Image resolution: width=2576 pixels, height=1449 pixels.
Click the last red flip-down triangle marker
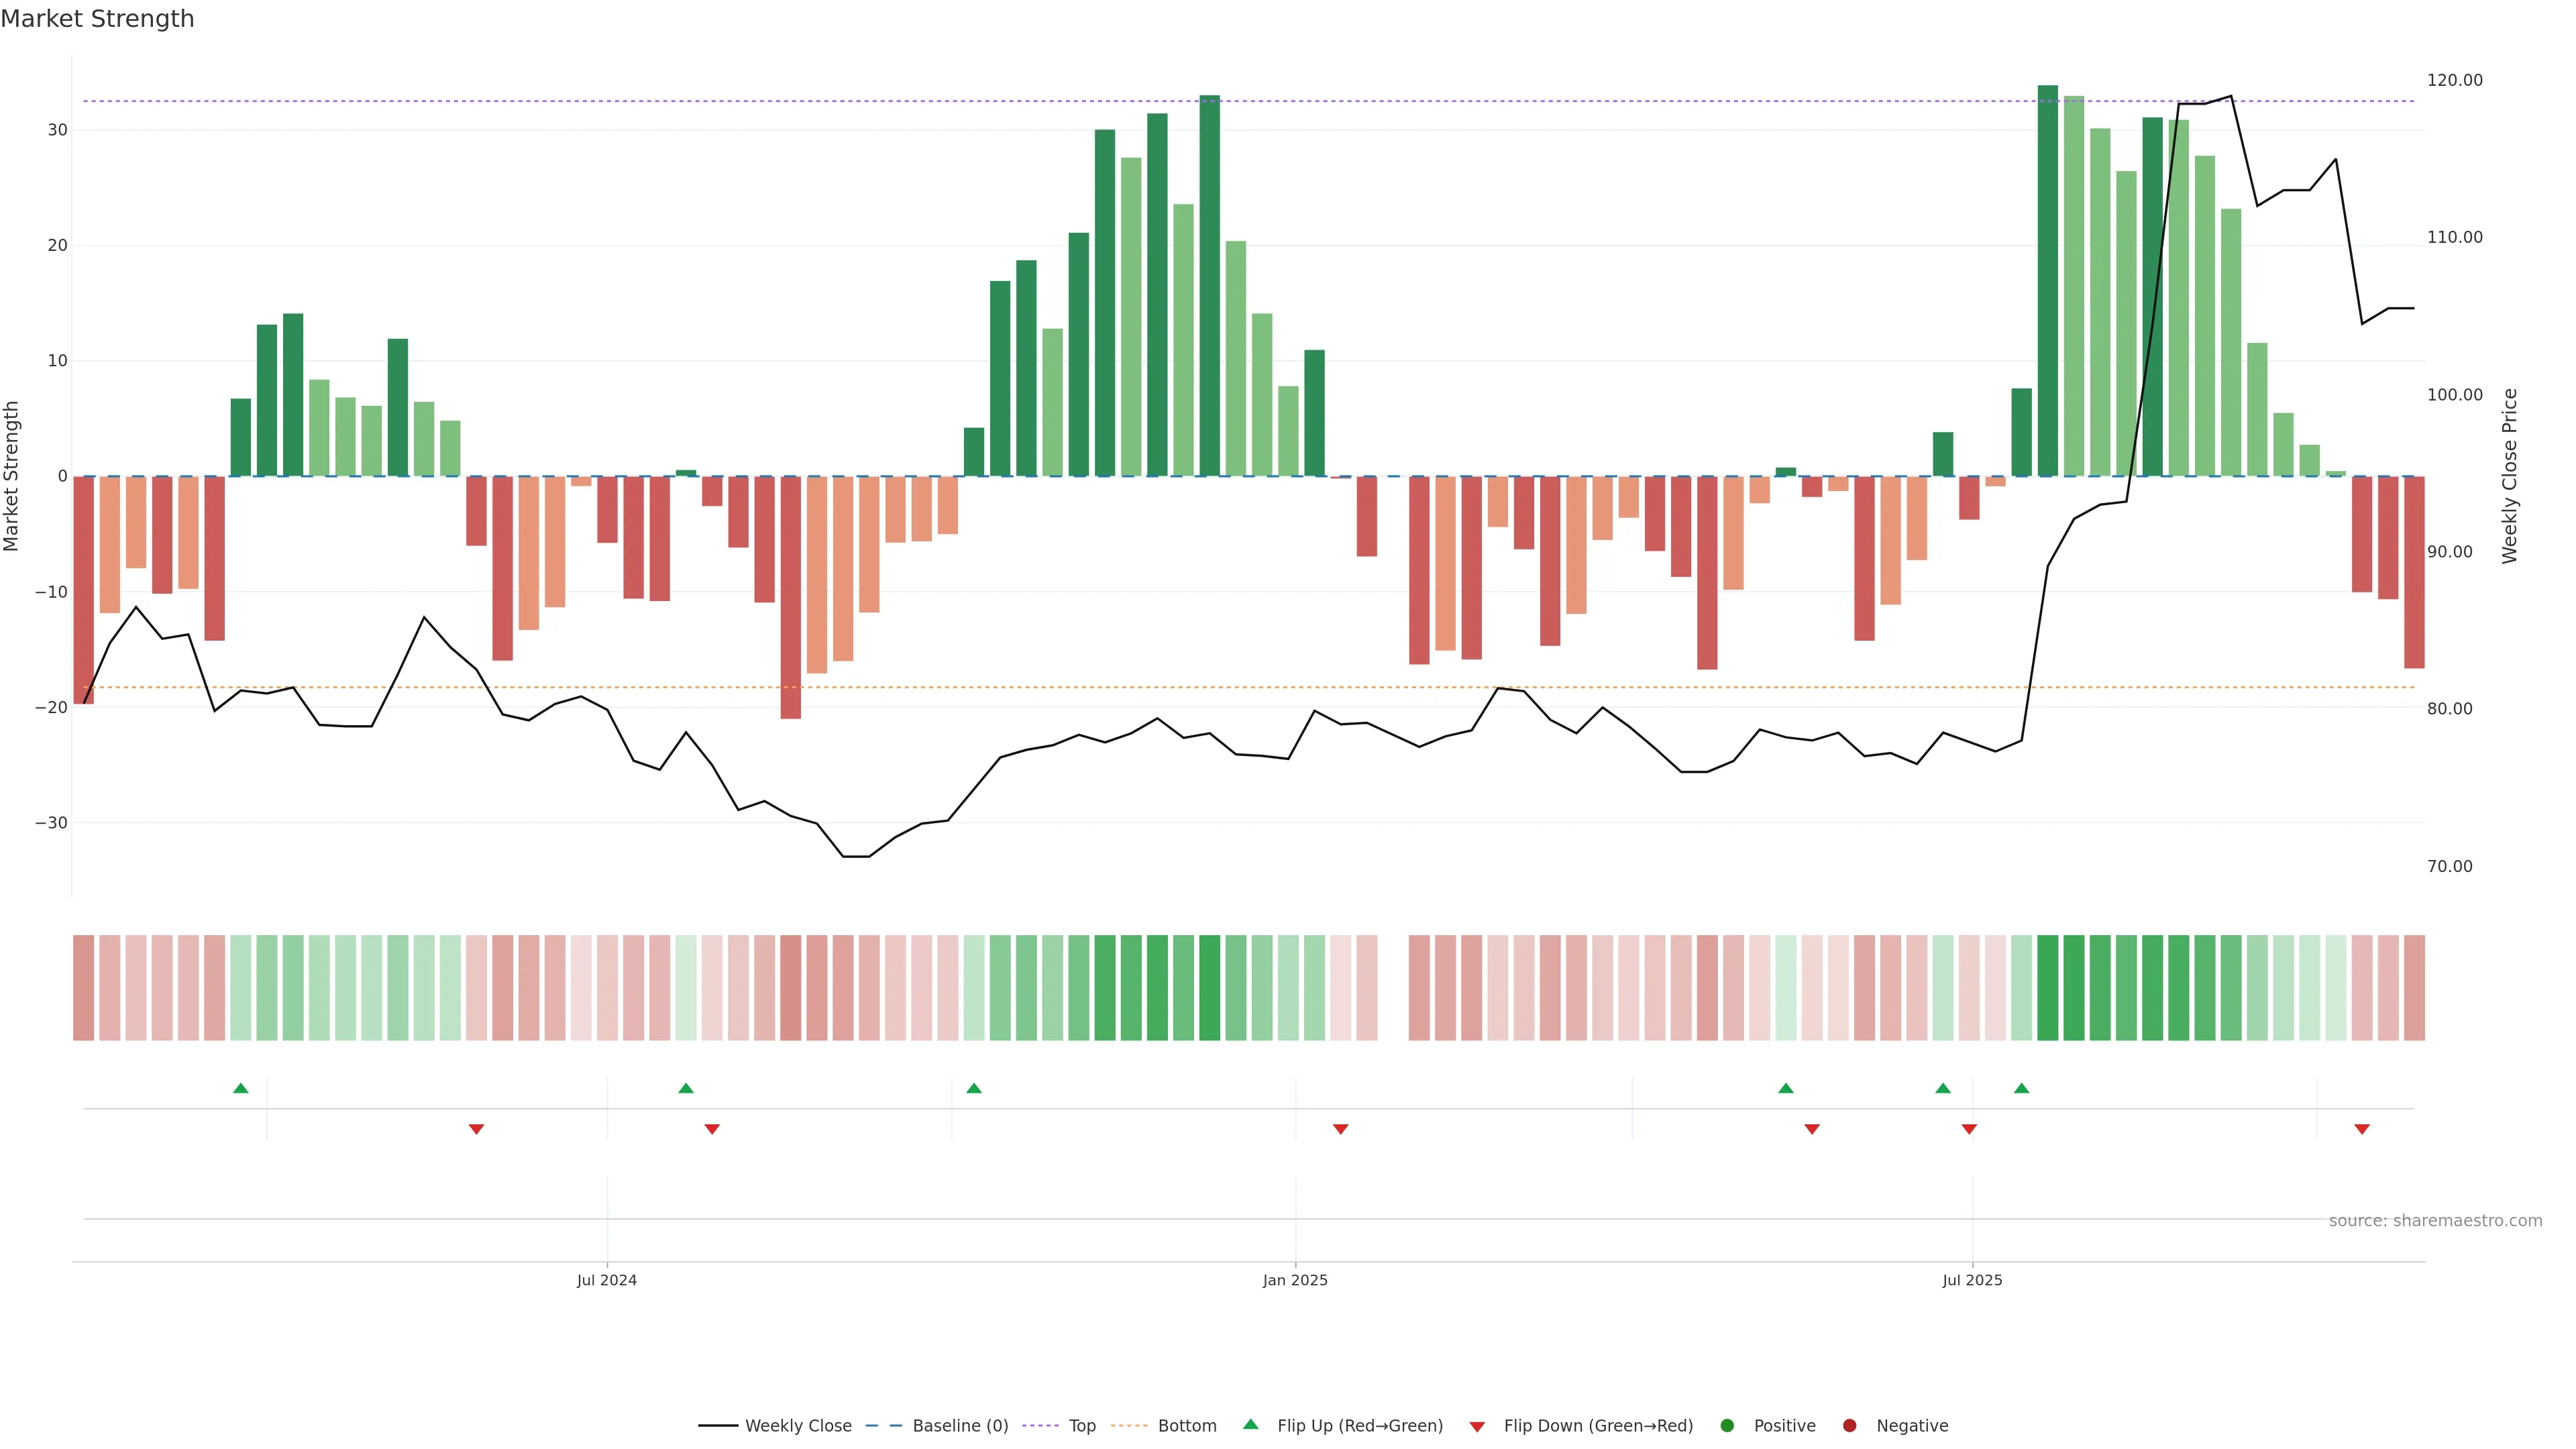[x=2362, y=1129]
